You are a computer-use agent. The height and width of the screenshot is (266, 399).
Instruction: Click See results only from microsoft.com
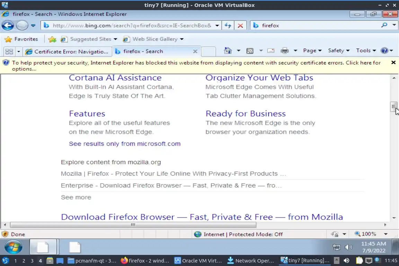(125, 144)
